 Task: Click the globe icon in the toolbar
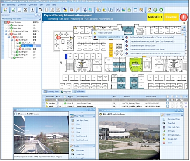click(x=71, y=10)
